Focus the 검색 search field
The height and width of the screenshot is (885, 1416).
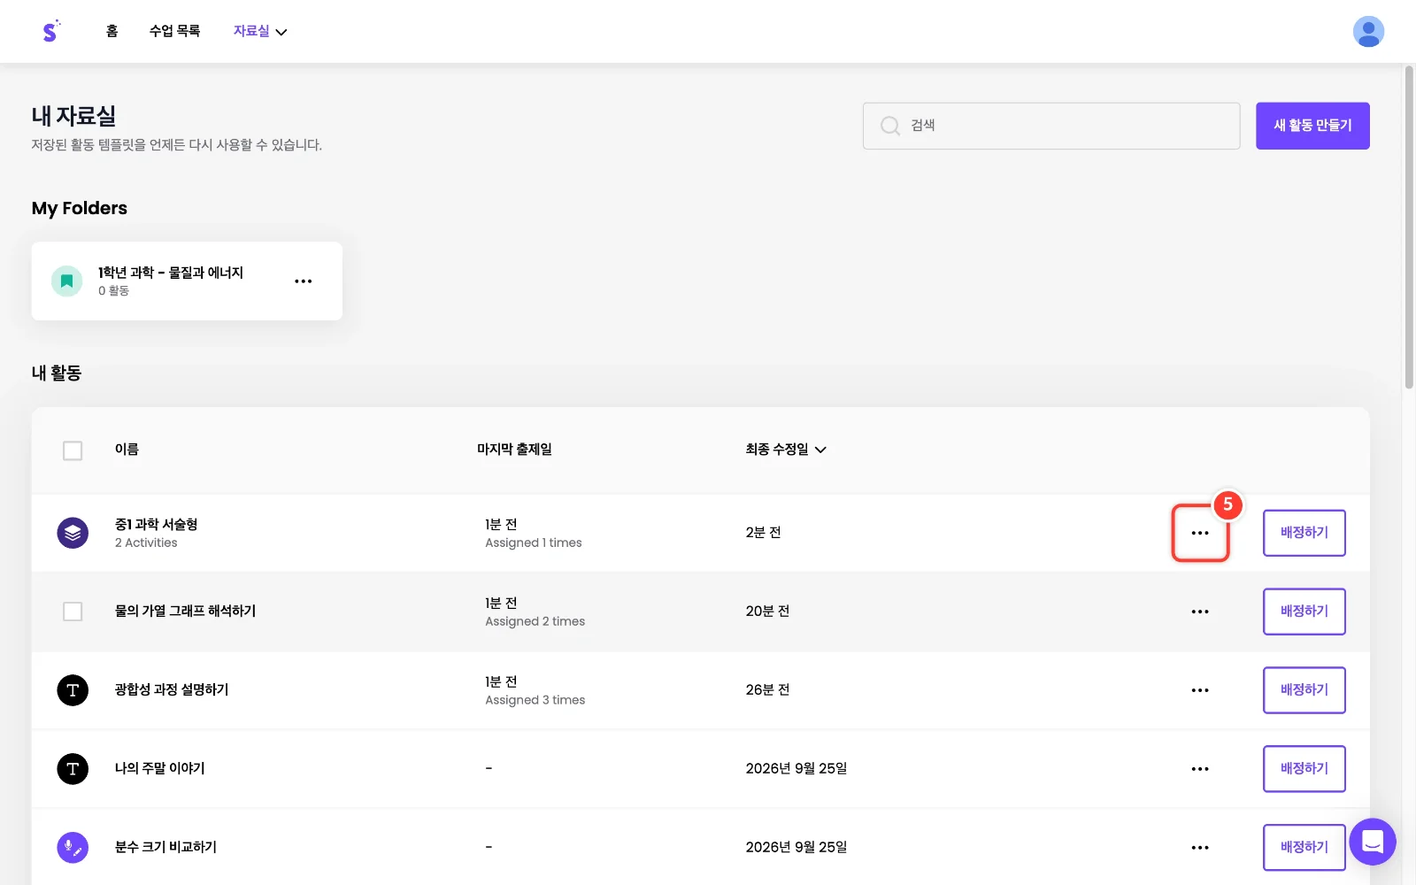1051,126
